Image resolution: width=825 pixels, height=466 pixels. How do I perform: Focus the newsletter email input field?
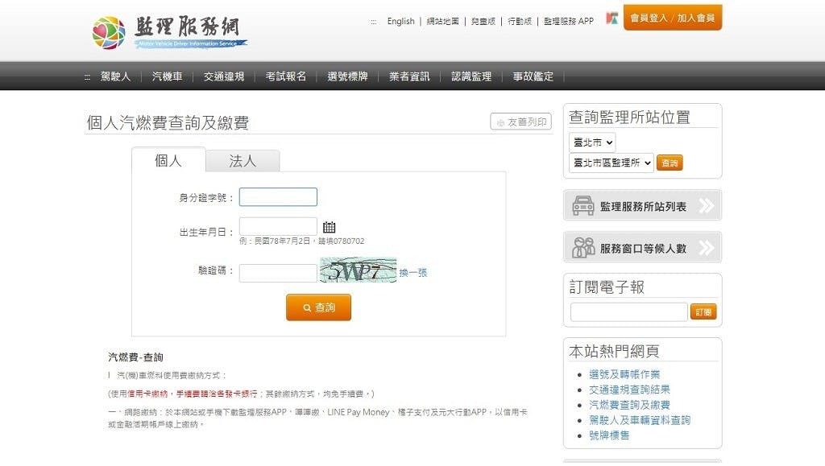click(x=628, y=312)
